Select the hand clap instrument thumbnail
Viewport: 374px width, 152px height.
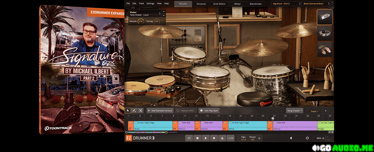[325, 50]
